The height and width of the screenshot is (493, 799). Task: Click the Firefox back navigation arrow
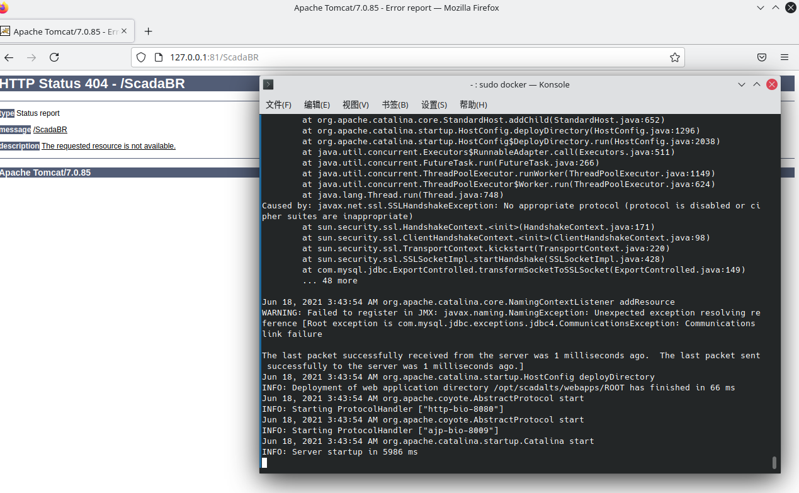9,57
